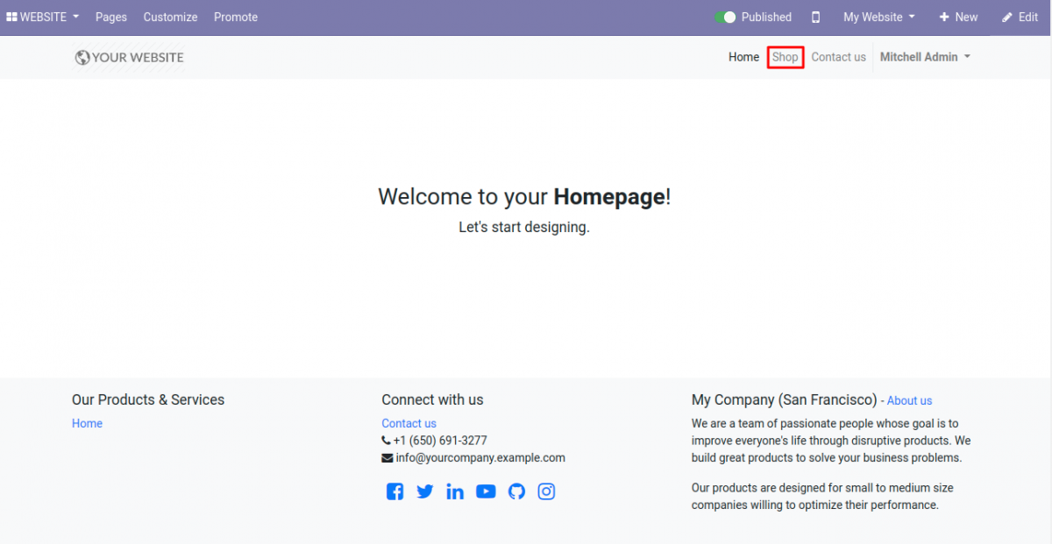Open the Pages menu
Viewport: 1052px width, 544px height.
click(110, 17)
